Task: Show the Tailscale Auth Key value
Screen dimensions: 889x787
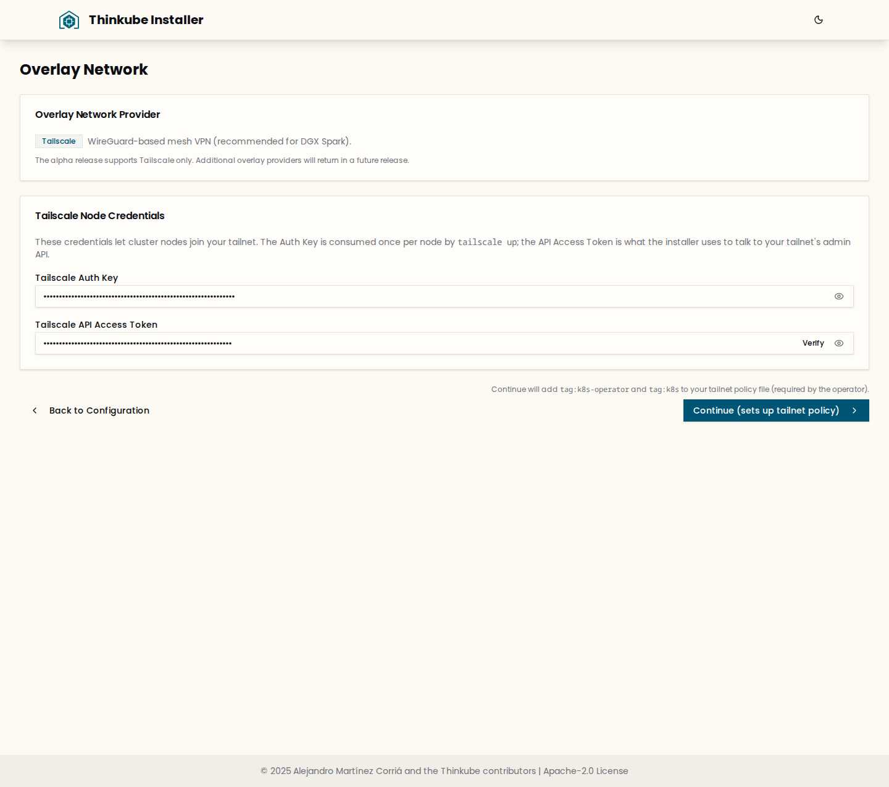Action: [839, 296]
